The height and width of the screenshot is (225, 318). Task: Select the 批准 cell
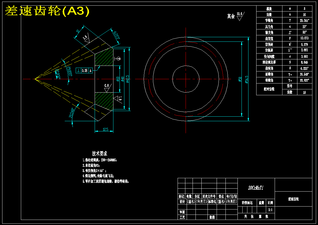pos(212,217)
